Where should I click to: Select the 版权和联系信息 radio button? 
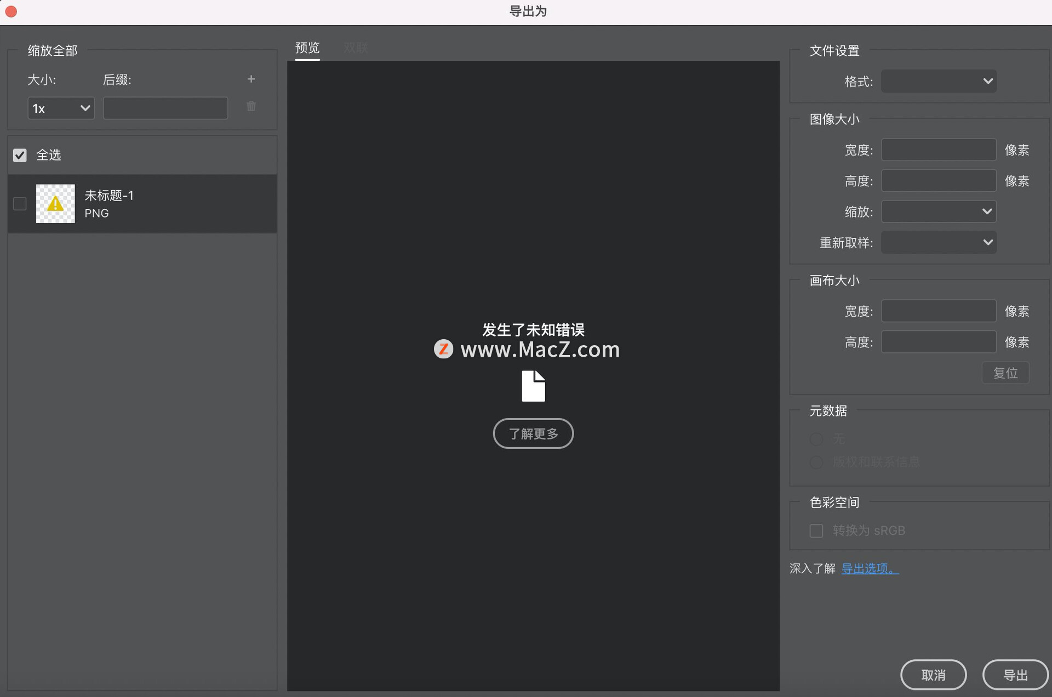(816, 462)
